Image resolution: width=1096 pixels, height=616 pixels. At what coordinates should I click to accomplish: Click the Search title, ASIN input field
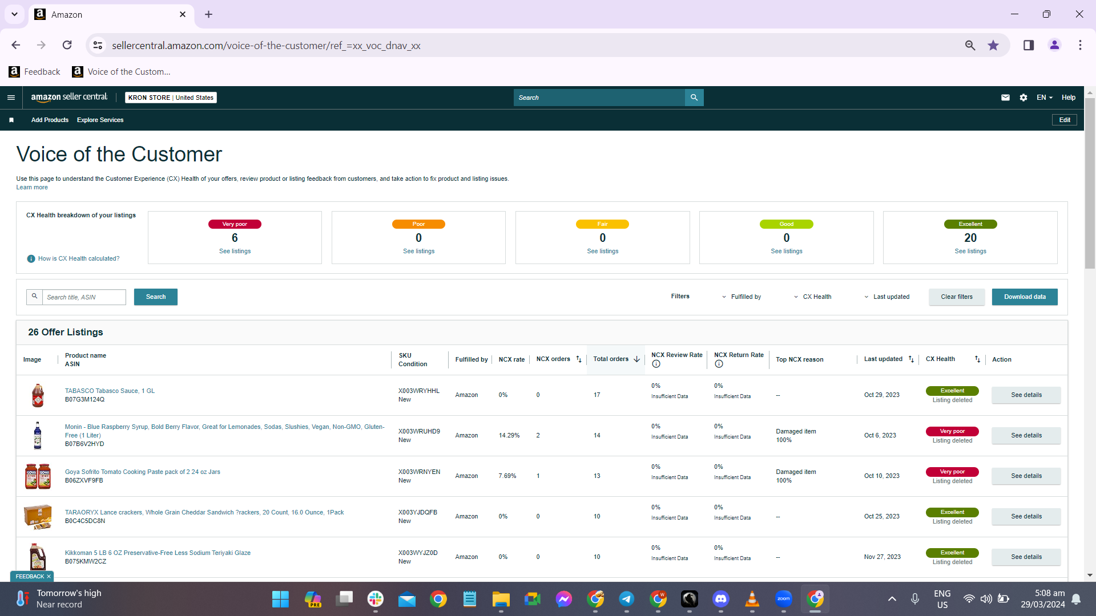[84, 297]
